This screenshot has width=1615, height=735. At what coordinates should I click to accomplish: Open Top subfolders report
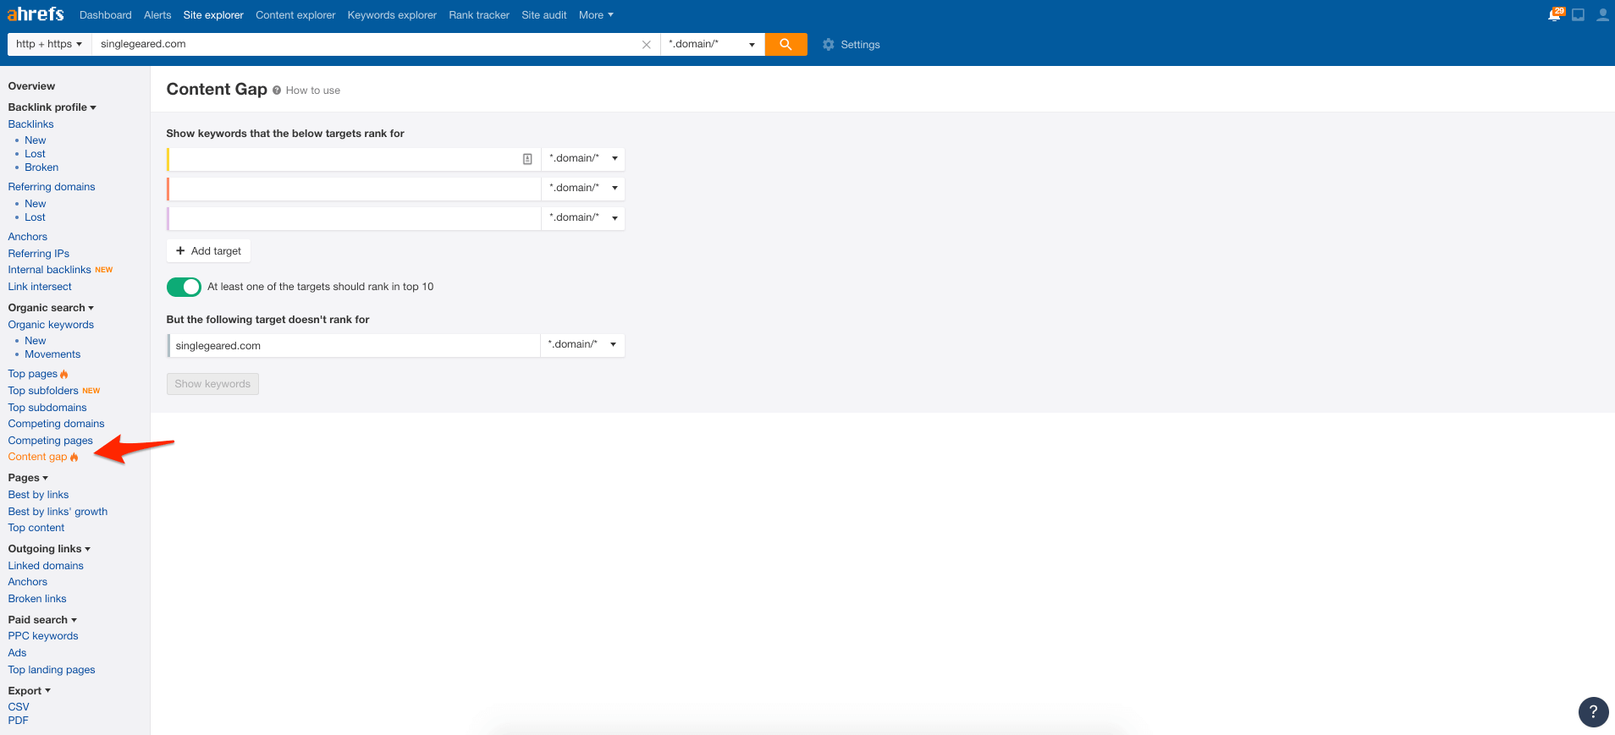coord(43,391)
